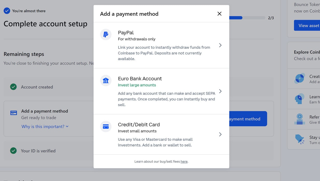The height and width of the screenshot is (181, 320).
Task: Select the PayPal payment method title
Action: pos(126,32)
